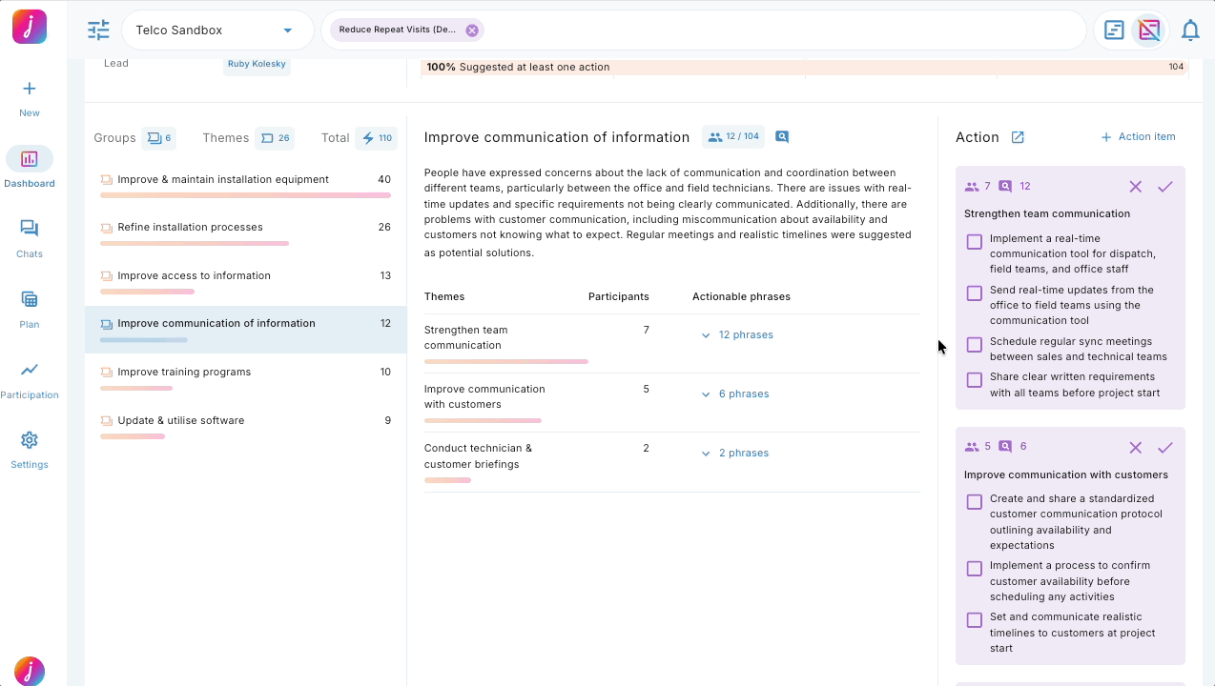Check 'Set and communicate realistic timelines' box
Screen dimensions: 1215x686
point(974,620)
